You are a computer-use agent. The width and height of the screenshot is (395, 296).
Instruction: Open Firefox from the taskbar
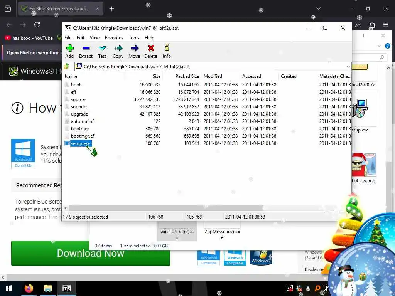tap(29, 288)
